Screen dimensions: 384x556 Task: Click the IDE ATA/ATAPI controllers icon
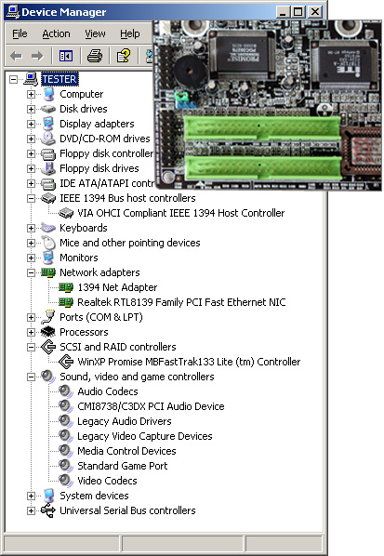48,184
